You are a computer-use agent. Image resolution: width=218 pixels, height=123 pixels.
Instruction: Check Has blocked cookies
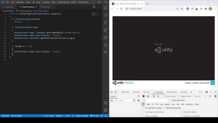pyautogui.click(x=143, y=108)
